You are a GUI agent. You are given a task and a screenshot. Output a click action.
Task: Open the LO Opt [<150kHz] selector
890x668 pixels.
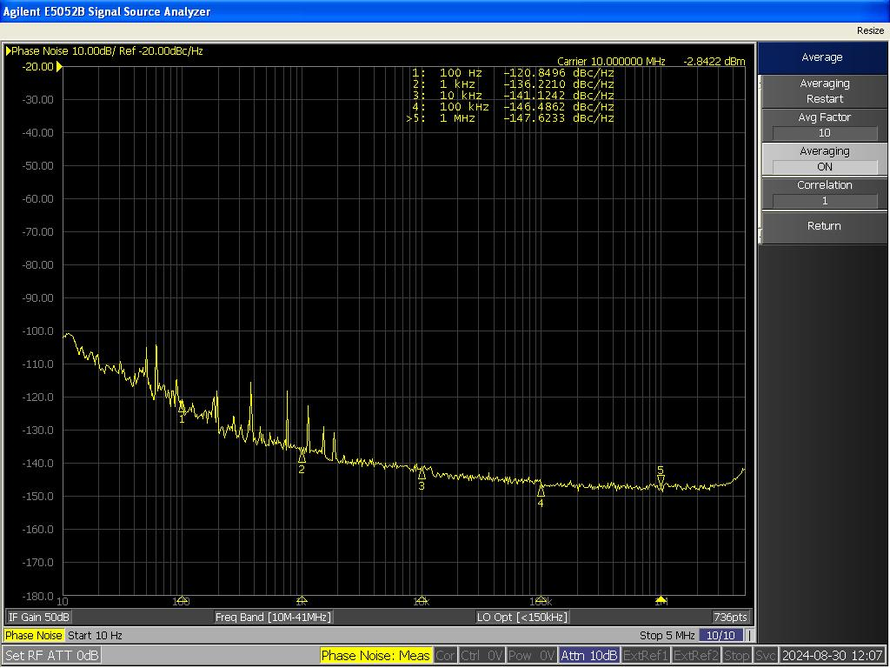[x=522, y=617]
